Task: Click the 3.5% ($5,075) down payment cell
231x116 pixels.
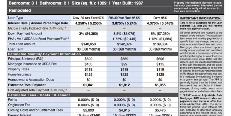Action: coord(124,34)
